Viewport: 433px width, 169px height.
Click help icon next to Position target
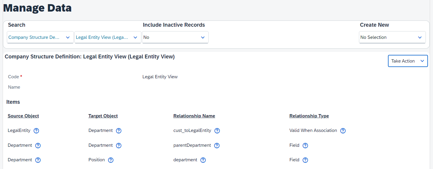coord(111,160)
